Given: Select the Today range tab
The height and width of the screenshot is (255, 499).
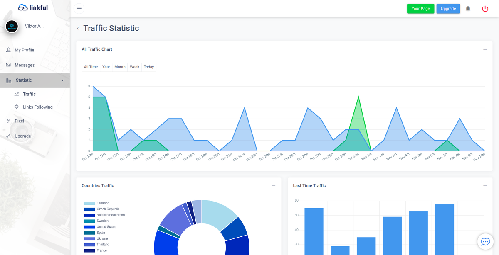Looking at the screenshot, I should [149, 67].
